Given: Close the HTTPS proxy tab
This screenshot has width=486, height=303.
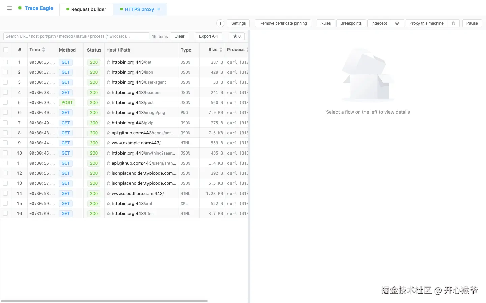Looking at the screenshot, I should coord(159,9).
